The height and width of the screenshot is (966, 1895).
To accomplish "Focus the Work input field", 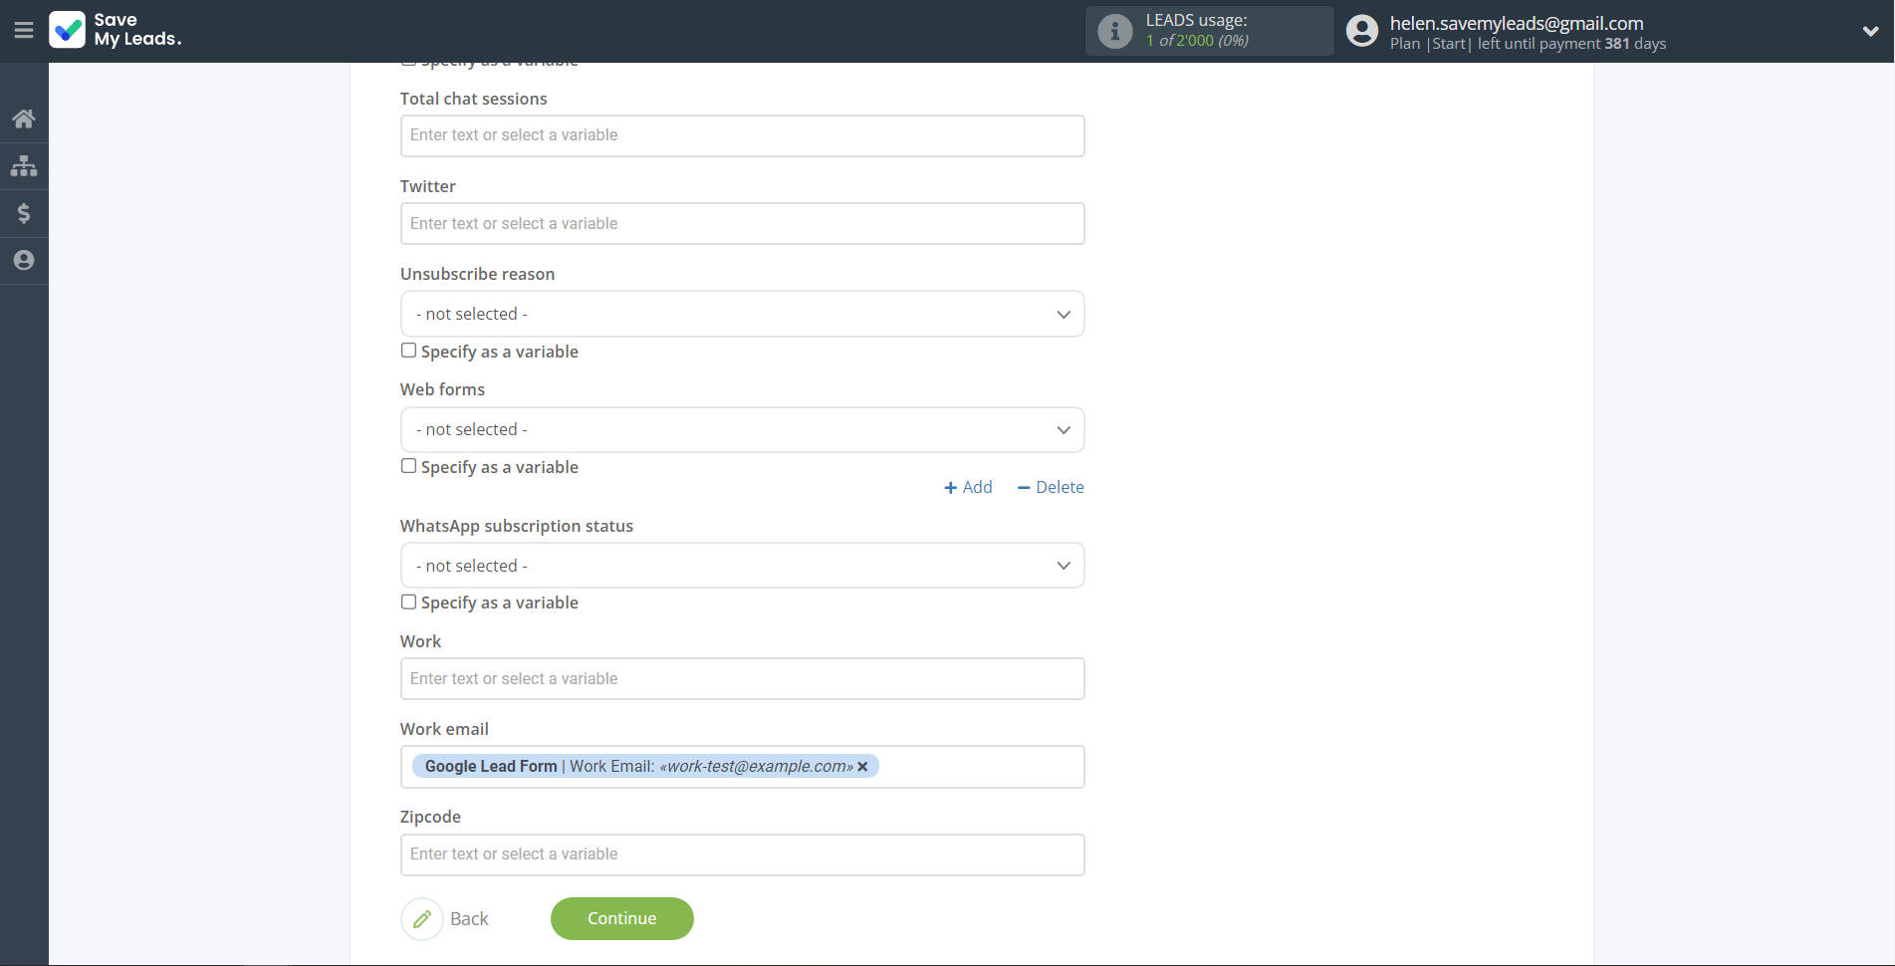I will pyautogui.click(x=742, y=678).
